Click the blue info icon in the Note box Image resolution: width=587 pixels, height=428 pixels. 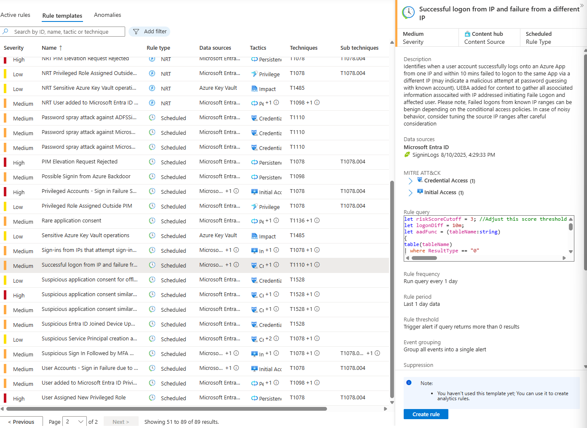tap(409, 383)
